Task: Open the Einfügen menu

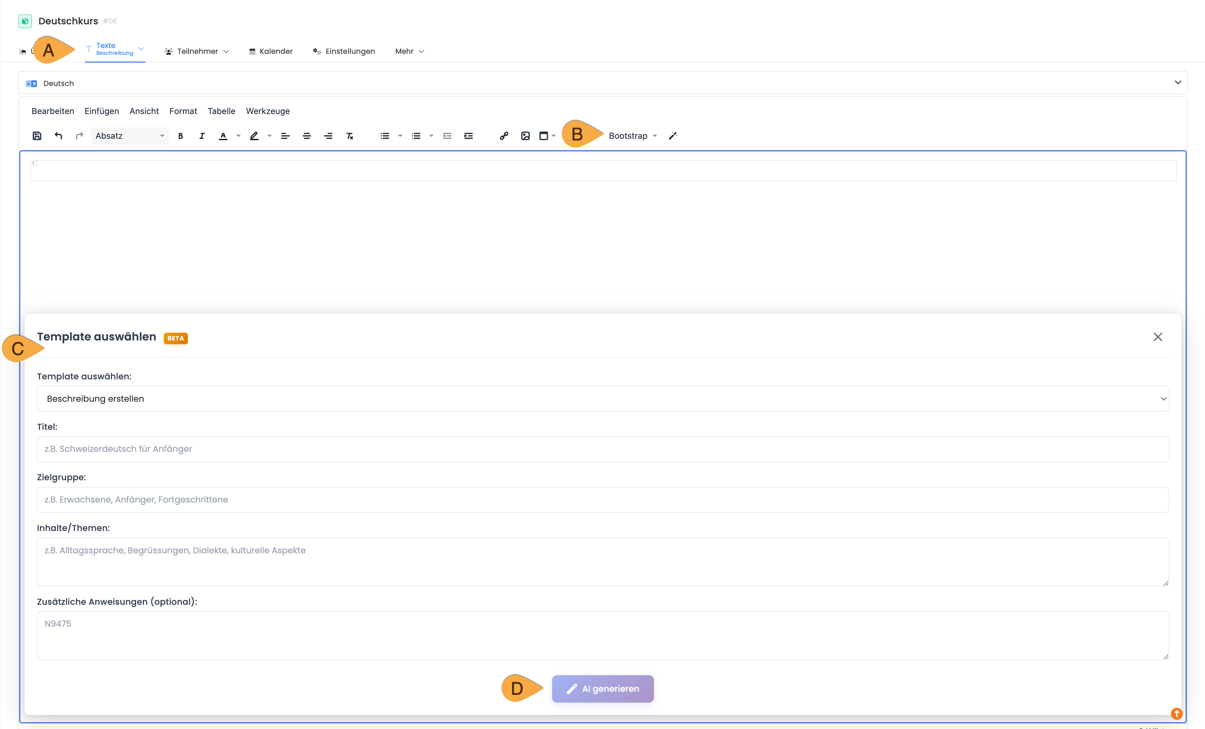Action: 102,111
